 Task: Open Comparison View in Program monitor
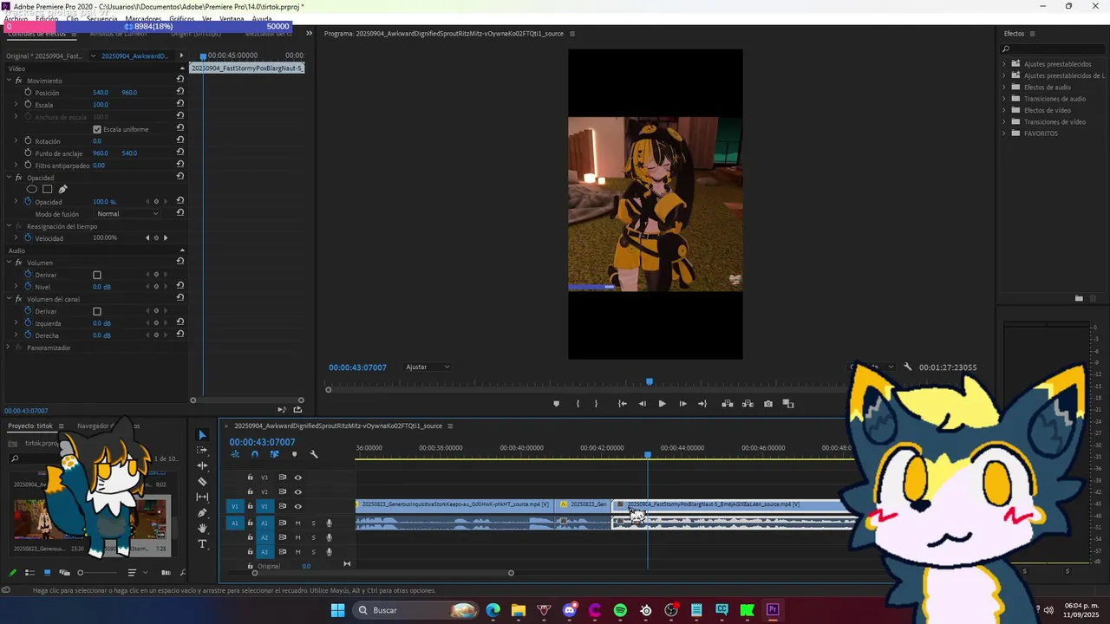coord(788,404)
